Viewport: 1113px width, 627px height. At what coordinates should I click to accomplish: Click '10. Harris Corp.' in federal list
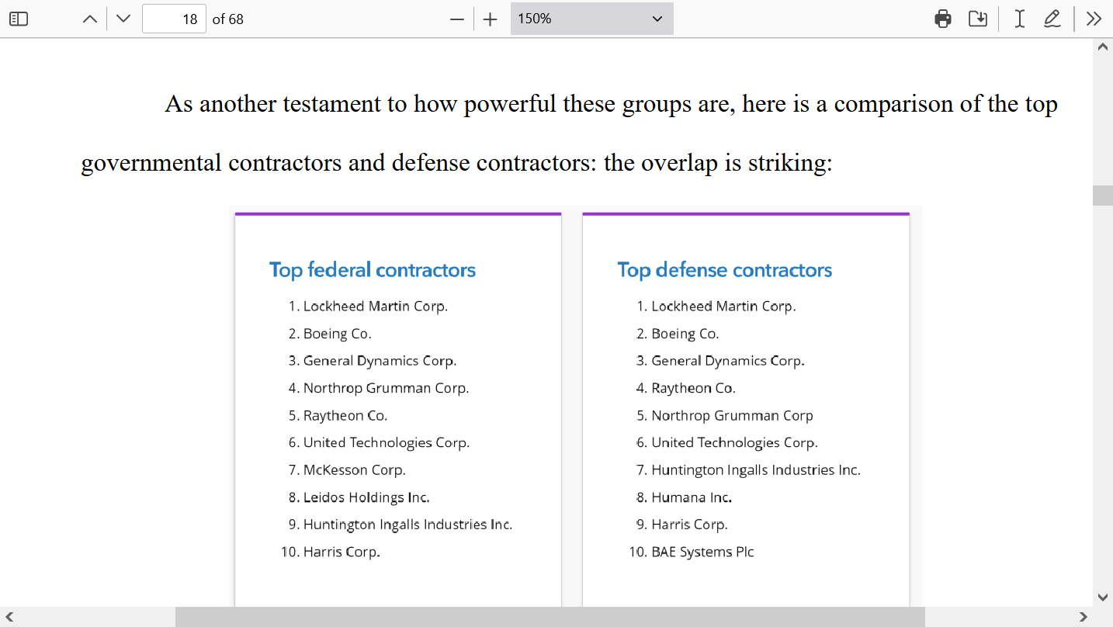click(x=331, y=552)
